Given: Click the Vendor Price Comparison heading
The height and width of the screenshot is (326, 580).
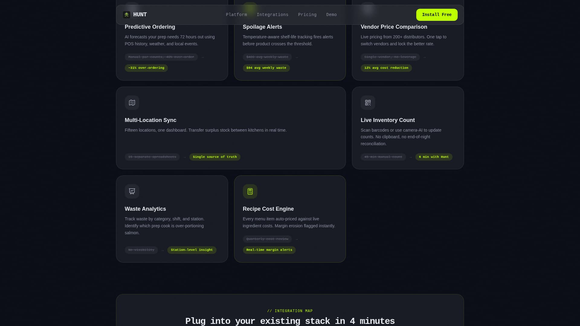Looking at the screenshot, I should (x=394, y=27).
